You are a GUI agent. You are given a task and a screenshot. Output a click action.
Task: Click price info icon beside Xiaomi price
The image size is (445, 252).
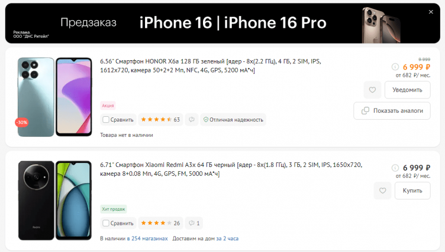tap(395, 168)
